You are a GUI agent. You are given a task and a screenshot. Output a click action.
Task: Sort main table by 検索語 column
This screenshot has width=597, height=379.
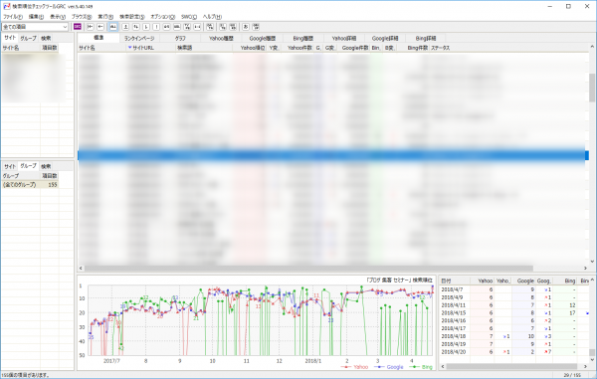click(204, 48)
